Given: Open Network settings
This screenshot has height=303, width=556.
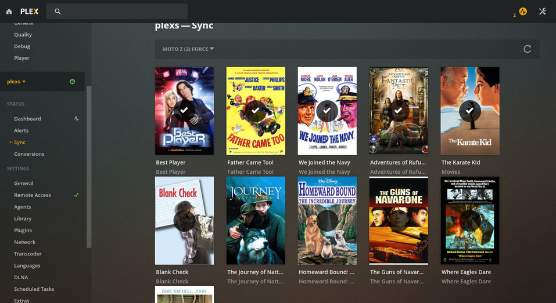Looking at the screenshot, I should pyautogui.click(x=25, y=242).
